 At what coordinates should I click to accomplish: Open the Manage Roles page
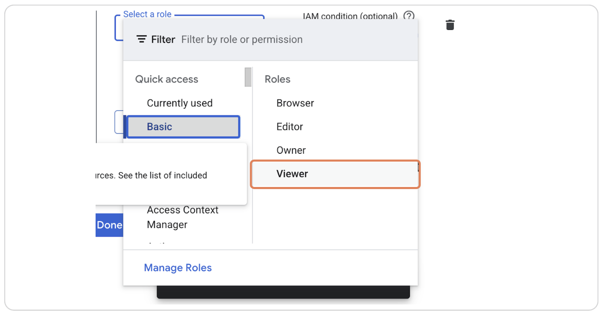(178, 267)
